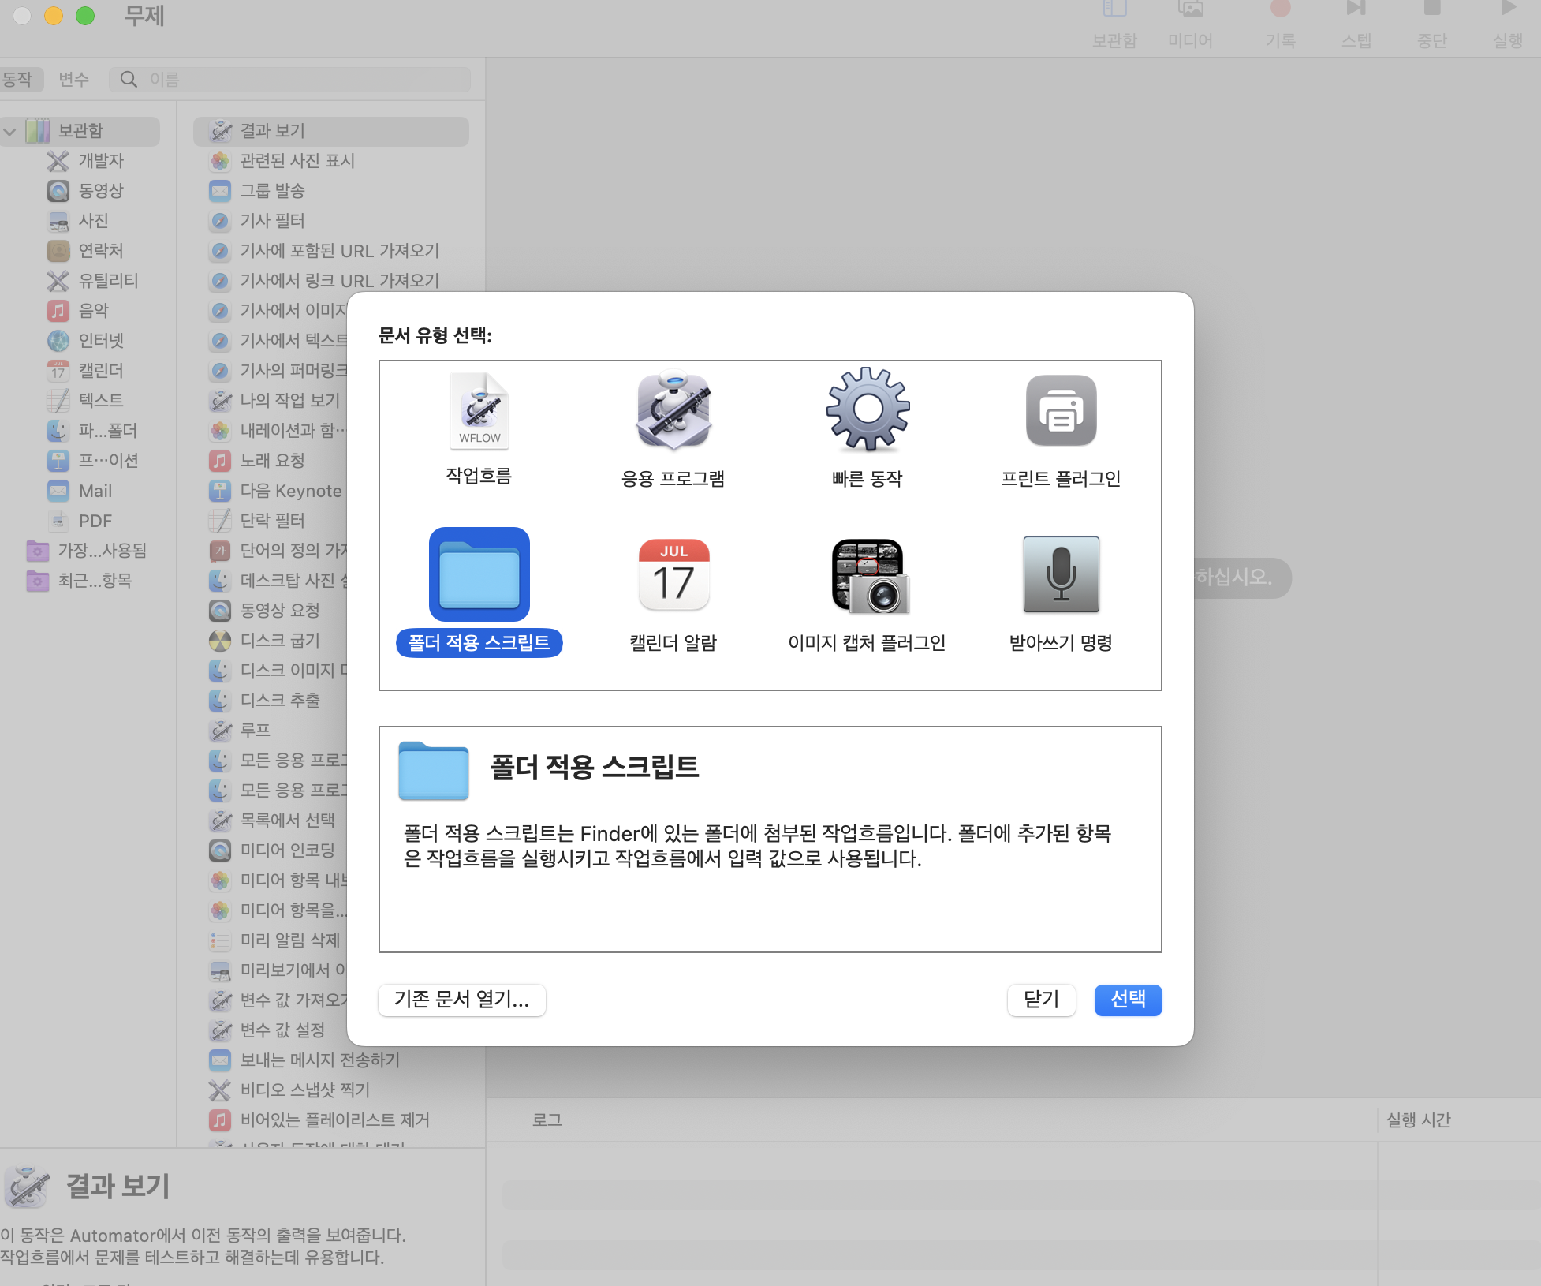Image resolution: width=1541 pixels, height=1286 pixels.
Task: Pick the 프린트 플러그인 printer icon
Action: 1061,411
